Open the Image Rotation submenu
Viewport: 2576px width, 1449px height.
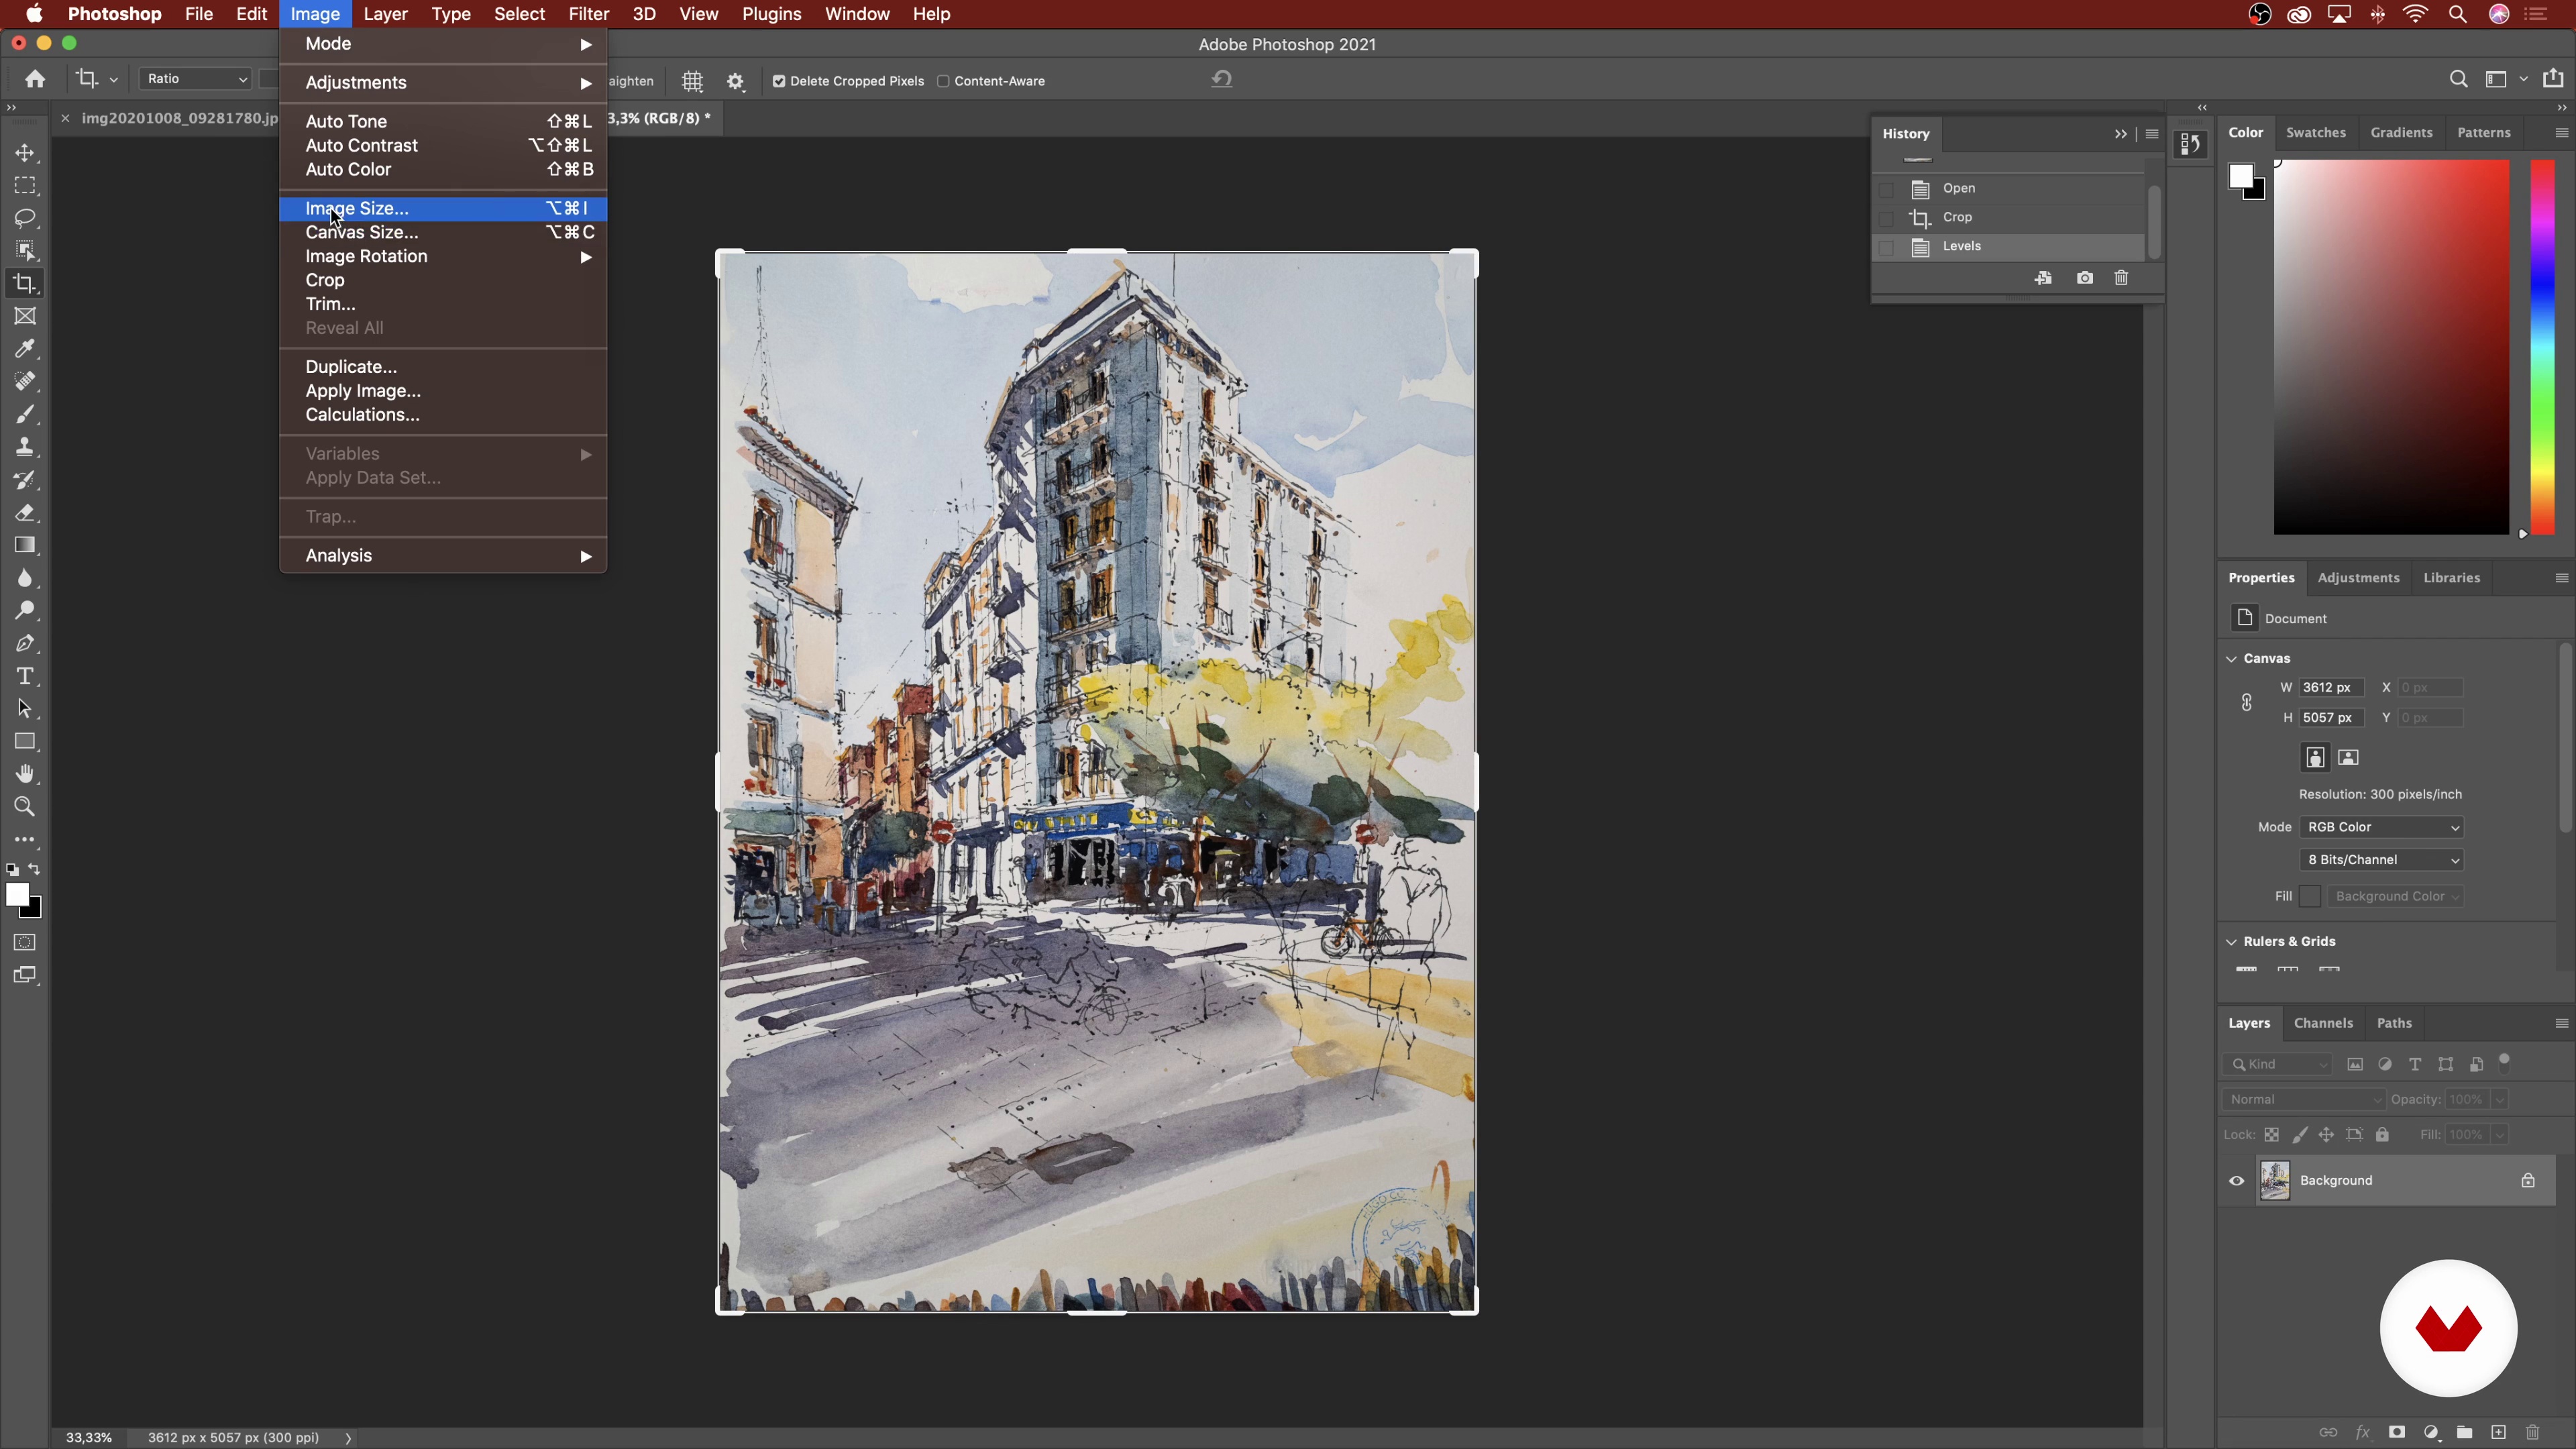pos(443,256)
